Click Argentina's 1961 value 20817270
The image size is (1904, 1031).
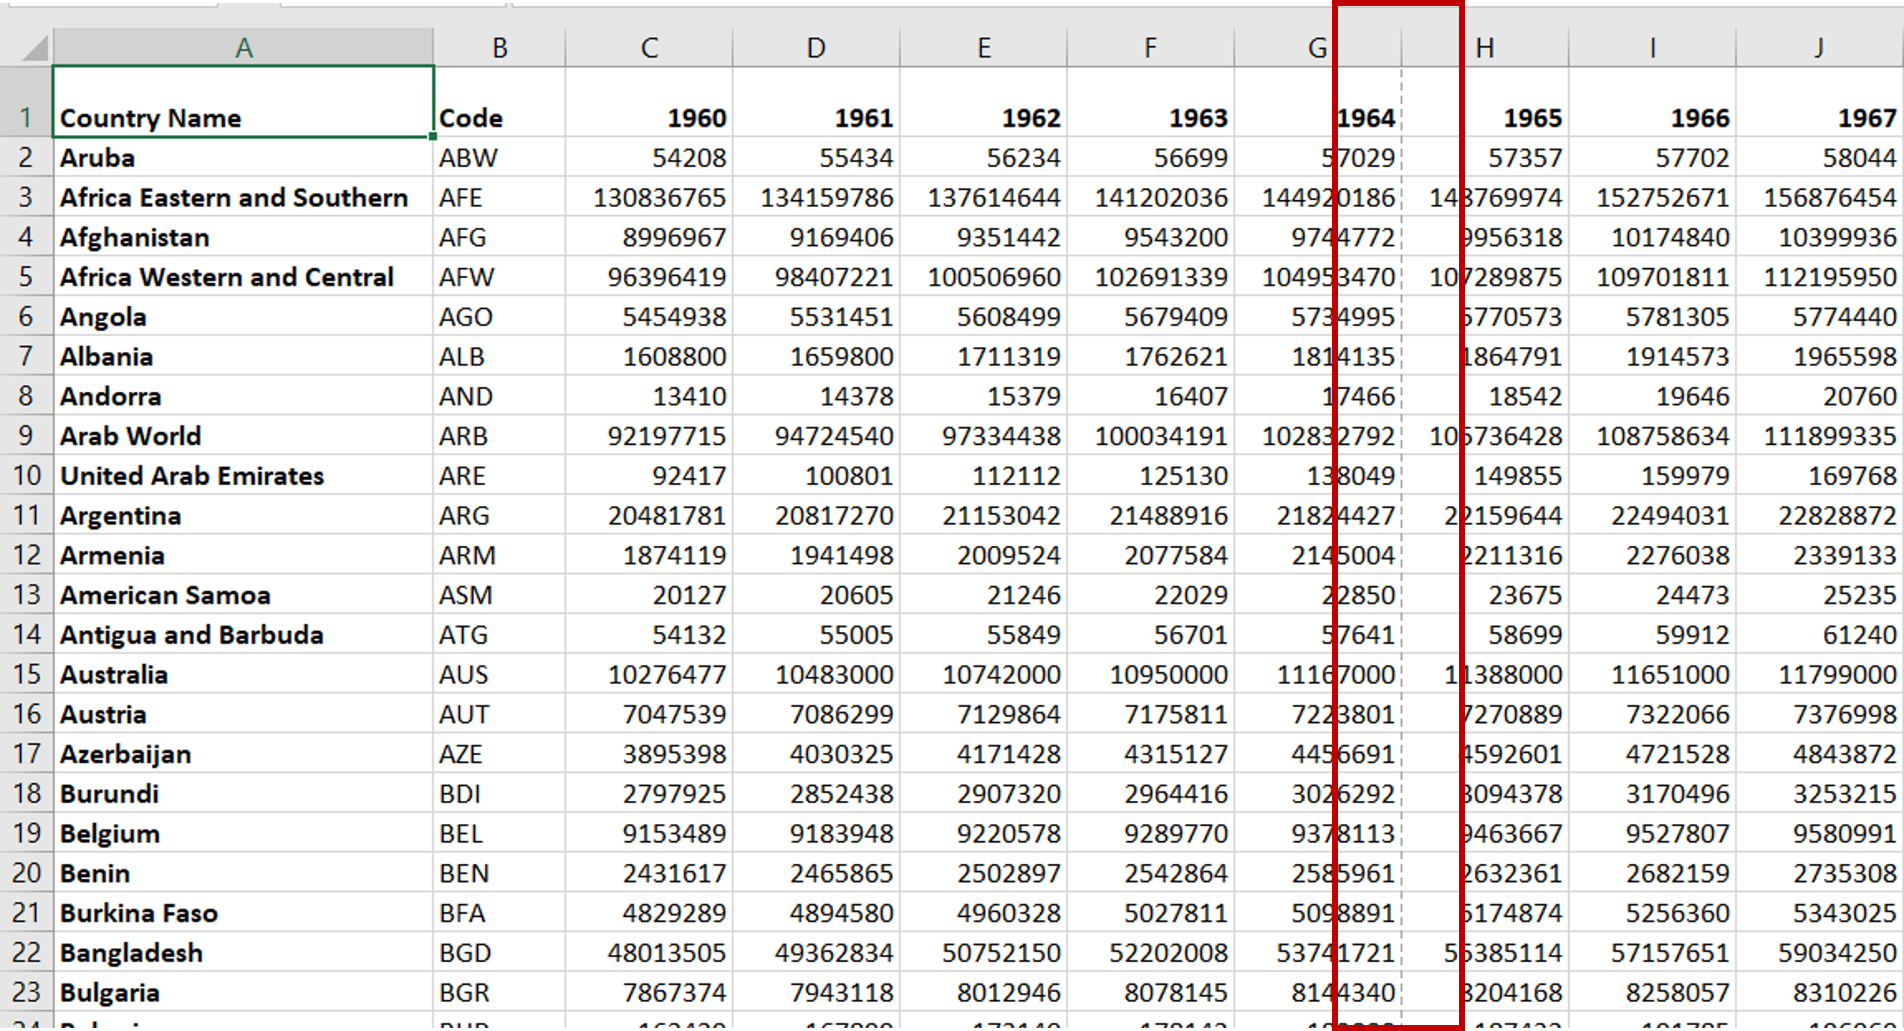click(x=816, y=515)
